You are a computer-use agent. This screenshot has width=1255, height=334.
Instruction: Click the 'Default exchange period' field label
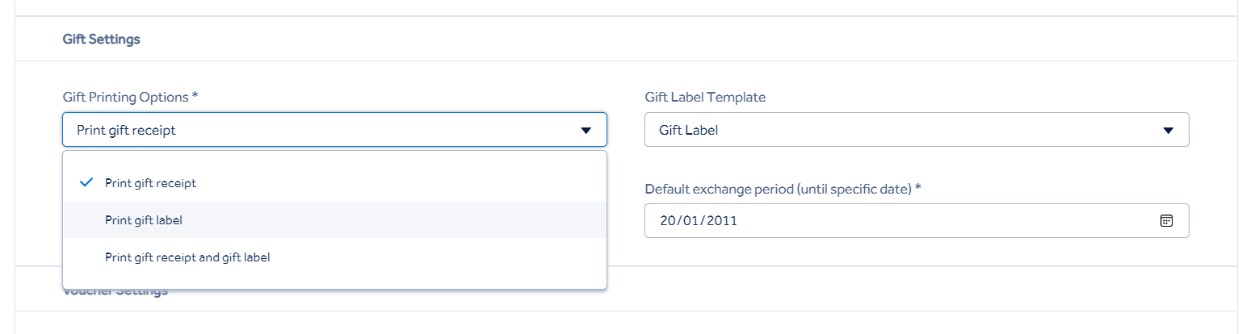coord(783,189)
